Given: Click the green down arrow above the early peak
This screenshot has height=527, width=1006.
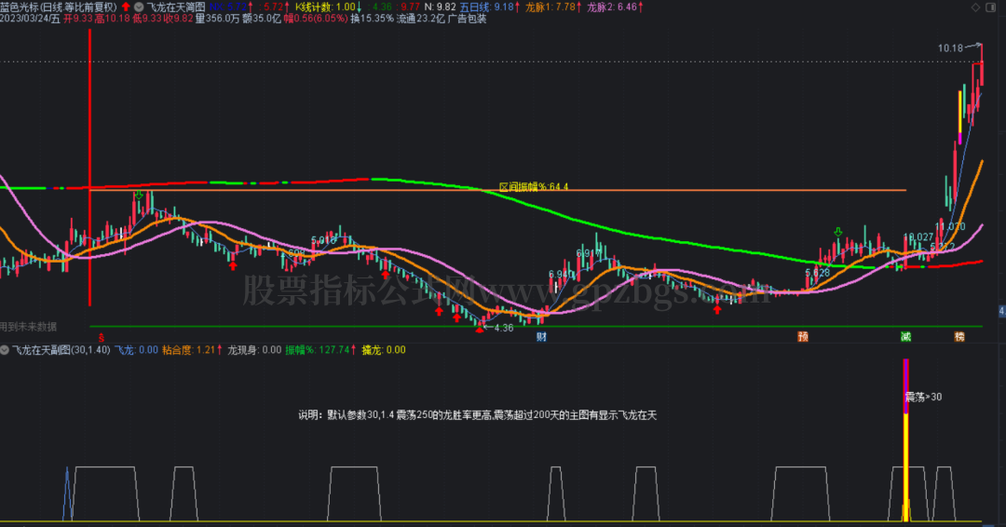Looking at the screenshot, I should click(139, 195).
